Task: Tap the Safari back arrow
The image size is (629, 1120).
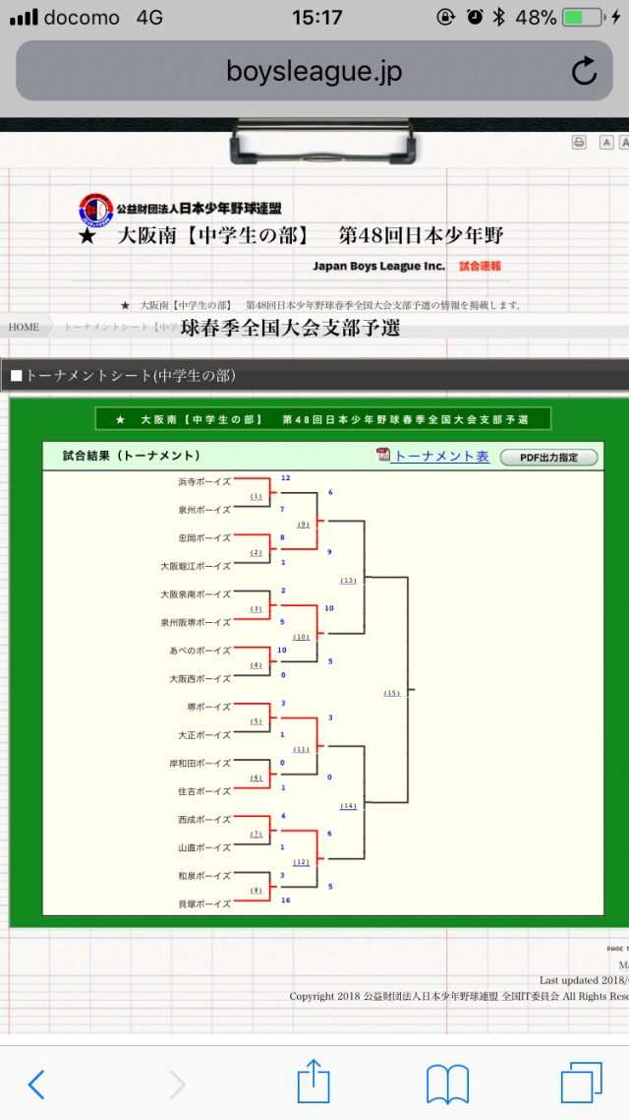Action: tap(36, 1084)
